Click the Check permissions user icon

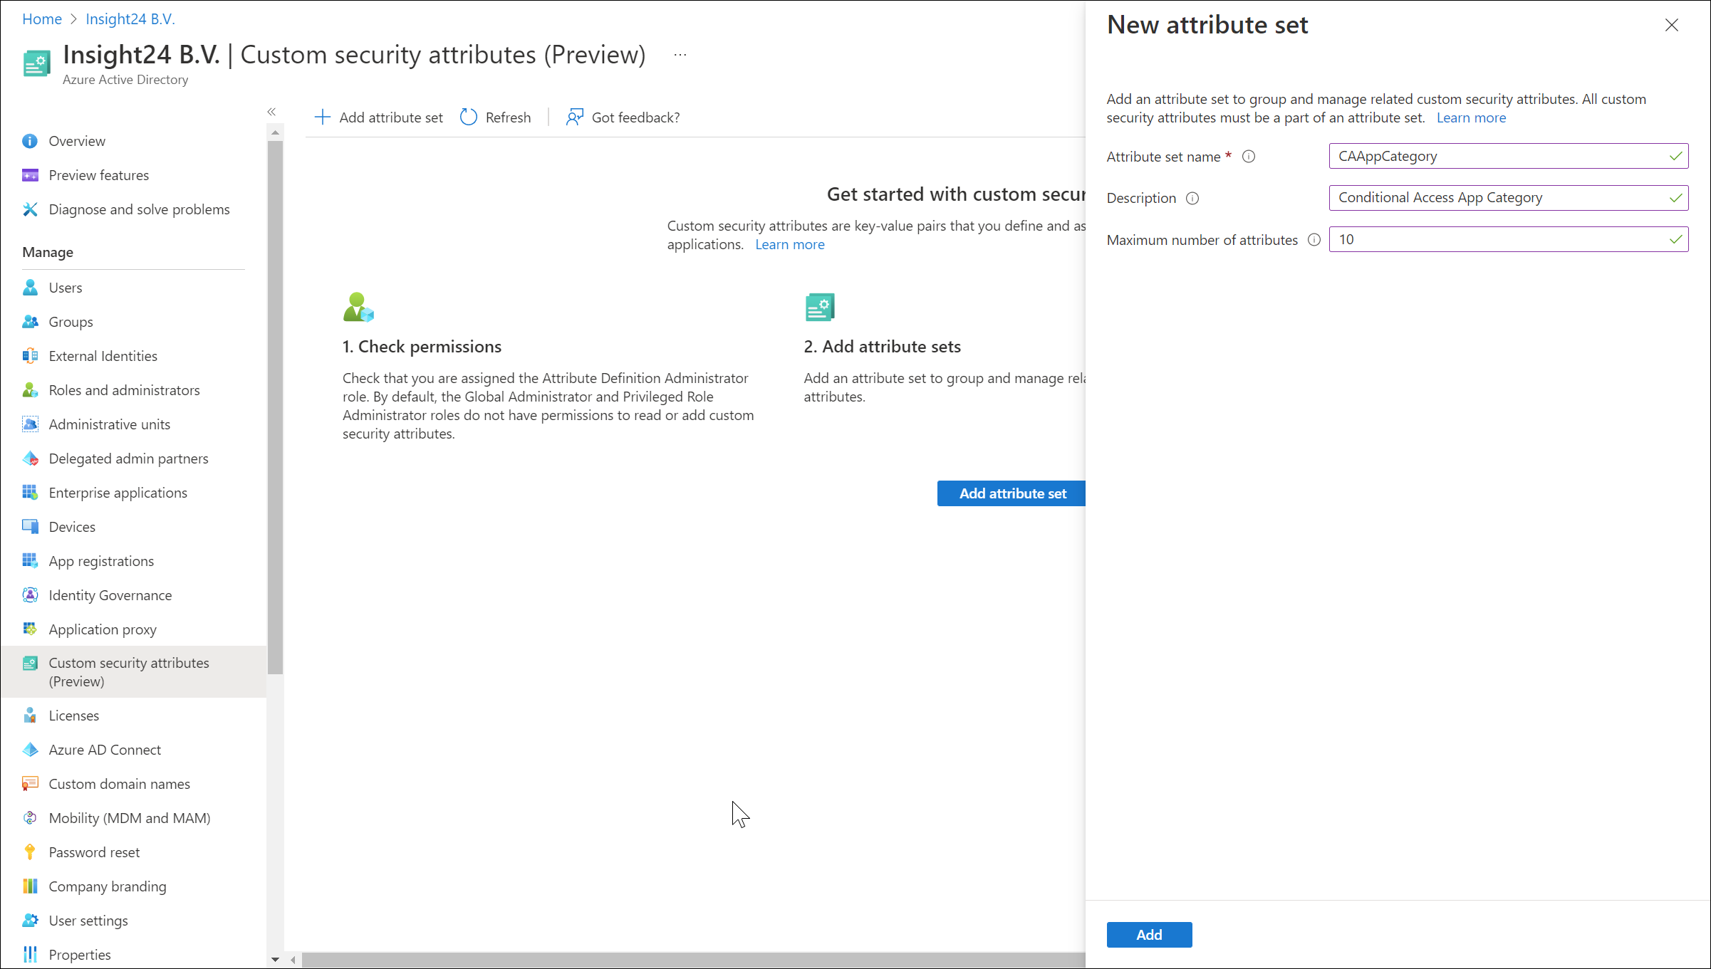(358, 307)
